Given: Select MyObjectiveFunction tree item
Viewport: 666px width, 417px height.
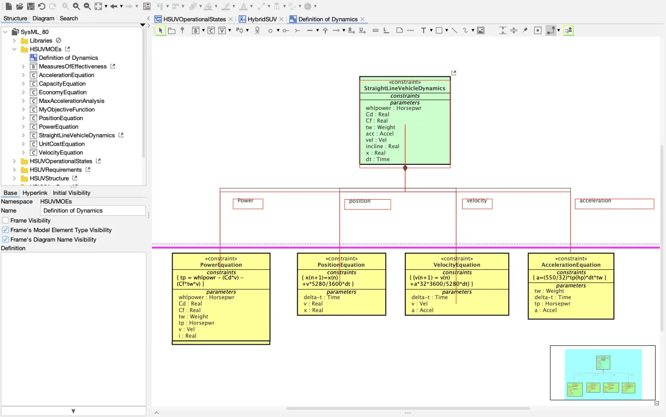Looking at the screenshot, I should [x=67, y=110].
